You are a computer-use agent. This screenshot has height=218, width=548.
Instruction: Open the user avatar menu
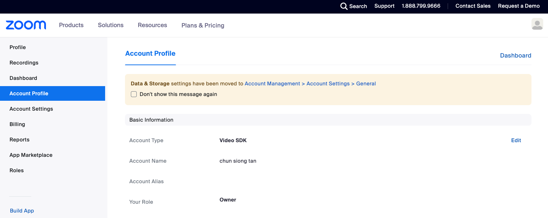[x=537, y=24]
